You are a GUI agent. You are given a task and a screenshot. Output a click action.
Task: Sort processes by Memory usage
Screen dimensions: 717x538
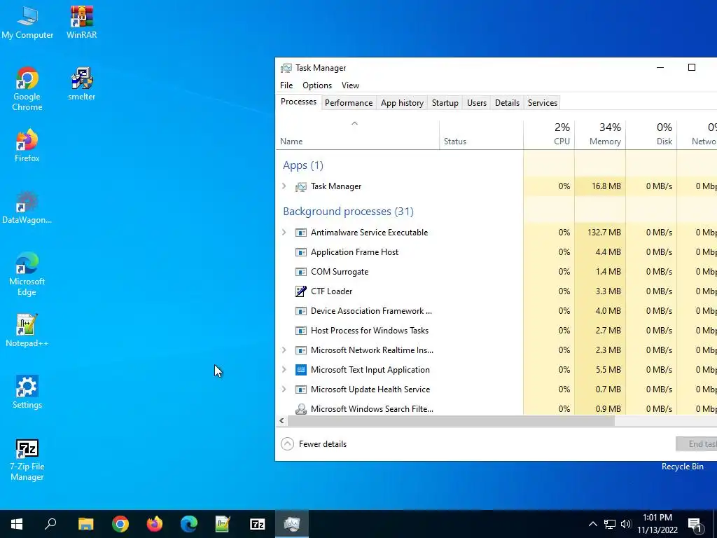(600, 134)
